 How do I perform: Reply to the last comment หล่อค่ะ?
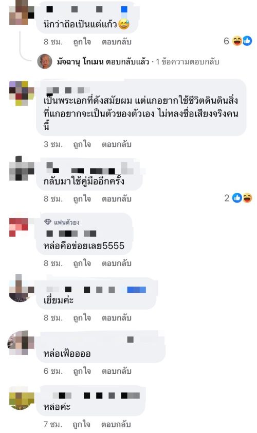tap(116, 424)
